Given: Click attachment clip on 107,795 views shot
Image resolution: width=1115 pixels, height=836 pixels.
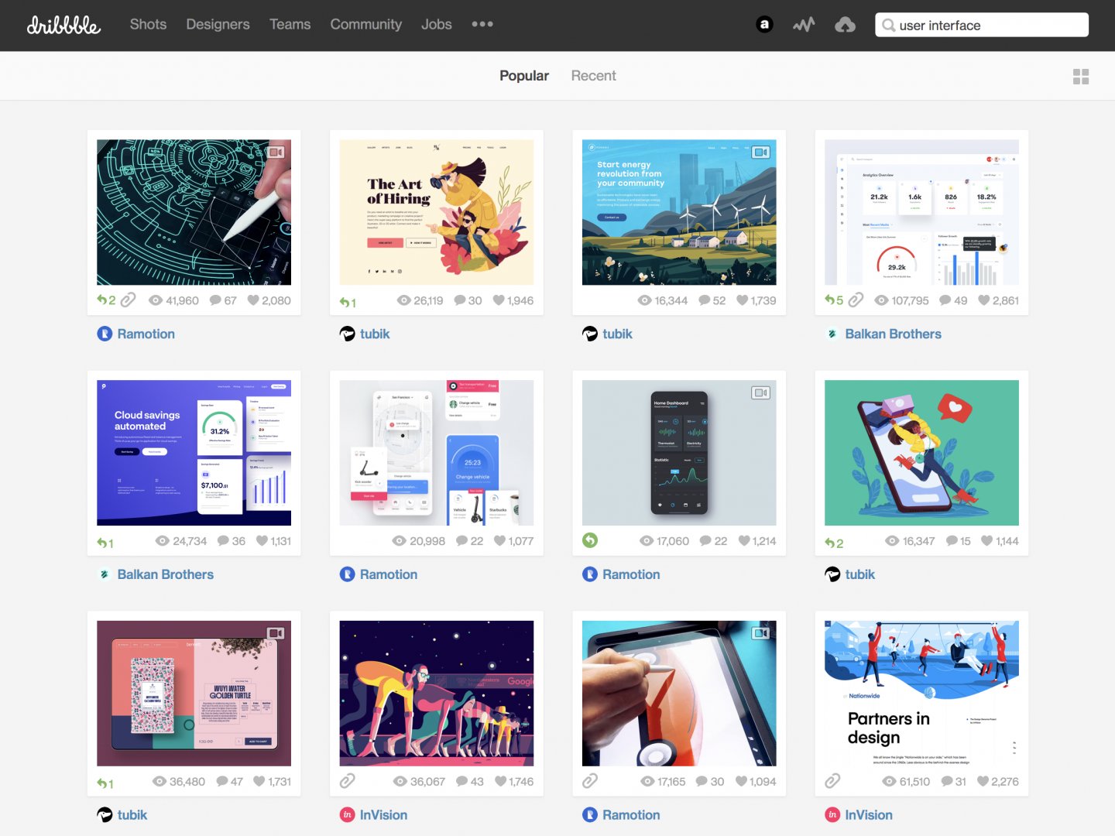Looking at the screenshot, I should click(856, 300).
